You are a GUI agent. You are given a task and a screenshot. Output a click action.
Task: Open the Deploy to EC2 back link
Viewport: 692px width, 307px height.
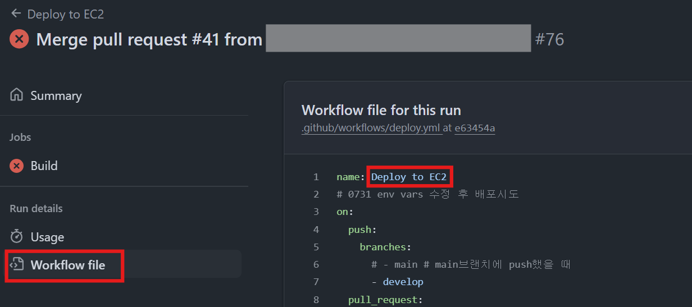(x=65, y=14)
